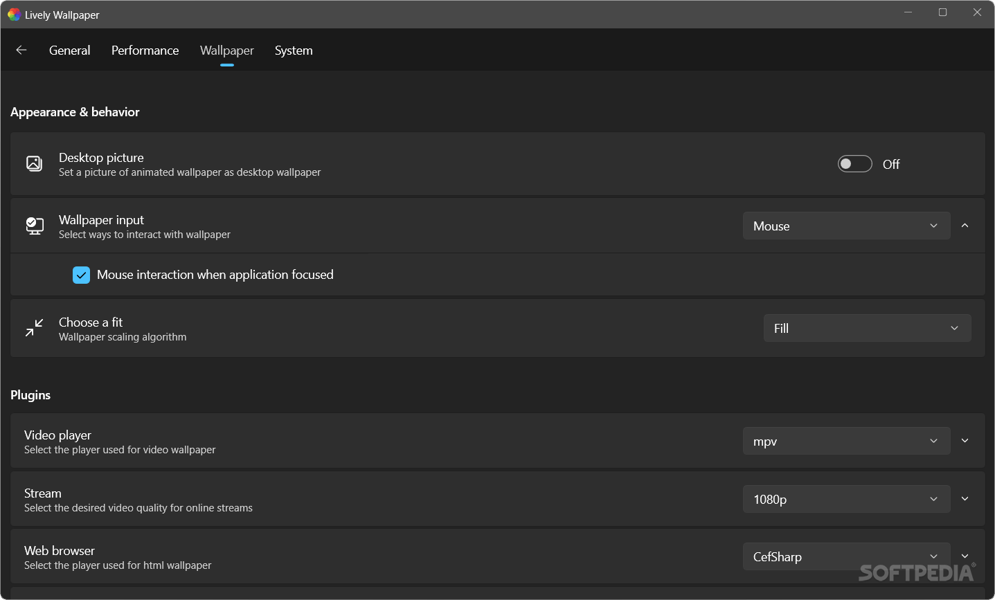The width and height of the screenshot is (995, 600).
Task: Open the Fill scaling dropdown
Action: click(x=867, y=328)
